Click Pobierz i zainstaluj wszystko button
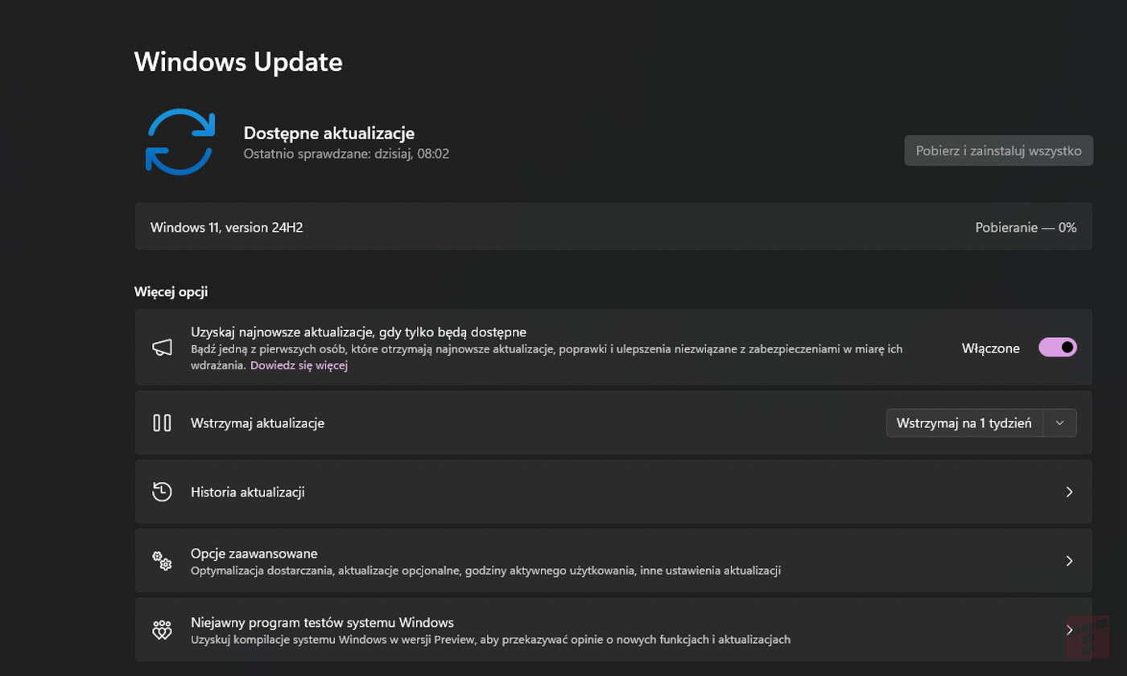This screenshot has width=1127, height=676. pyautogui.click(x=998, y=150)
